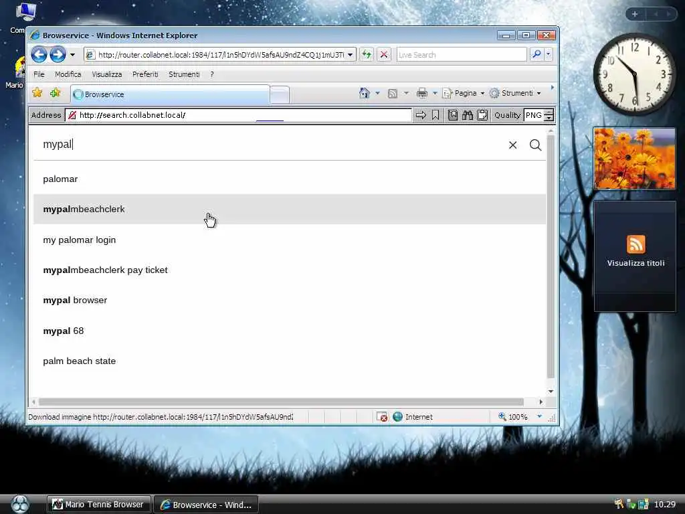Expand the IE address bar history dropdown
Screen dimensions: 685x514
pyautogui.click(x=351, y=55)
